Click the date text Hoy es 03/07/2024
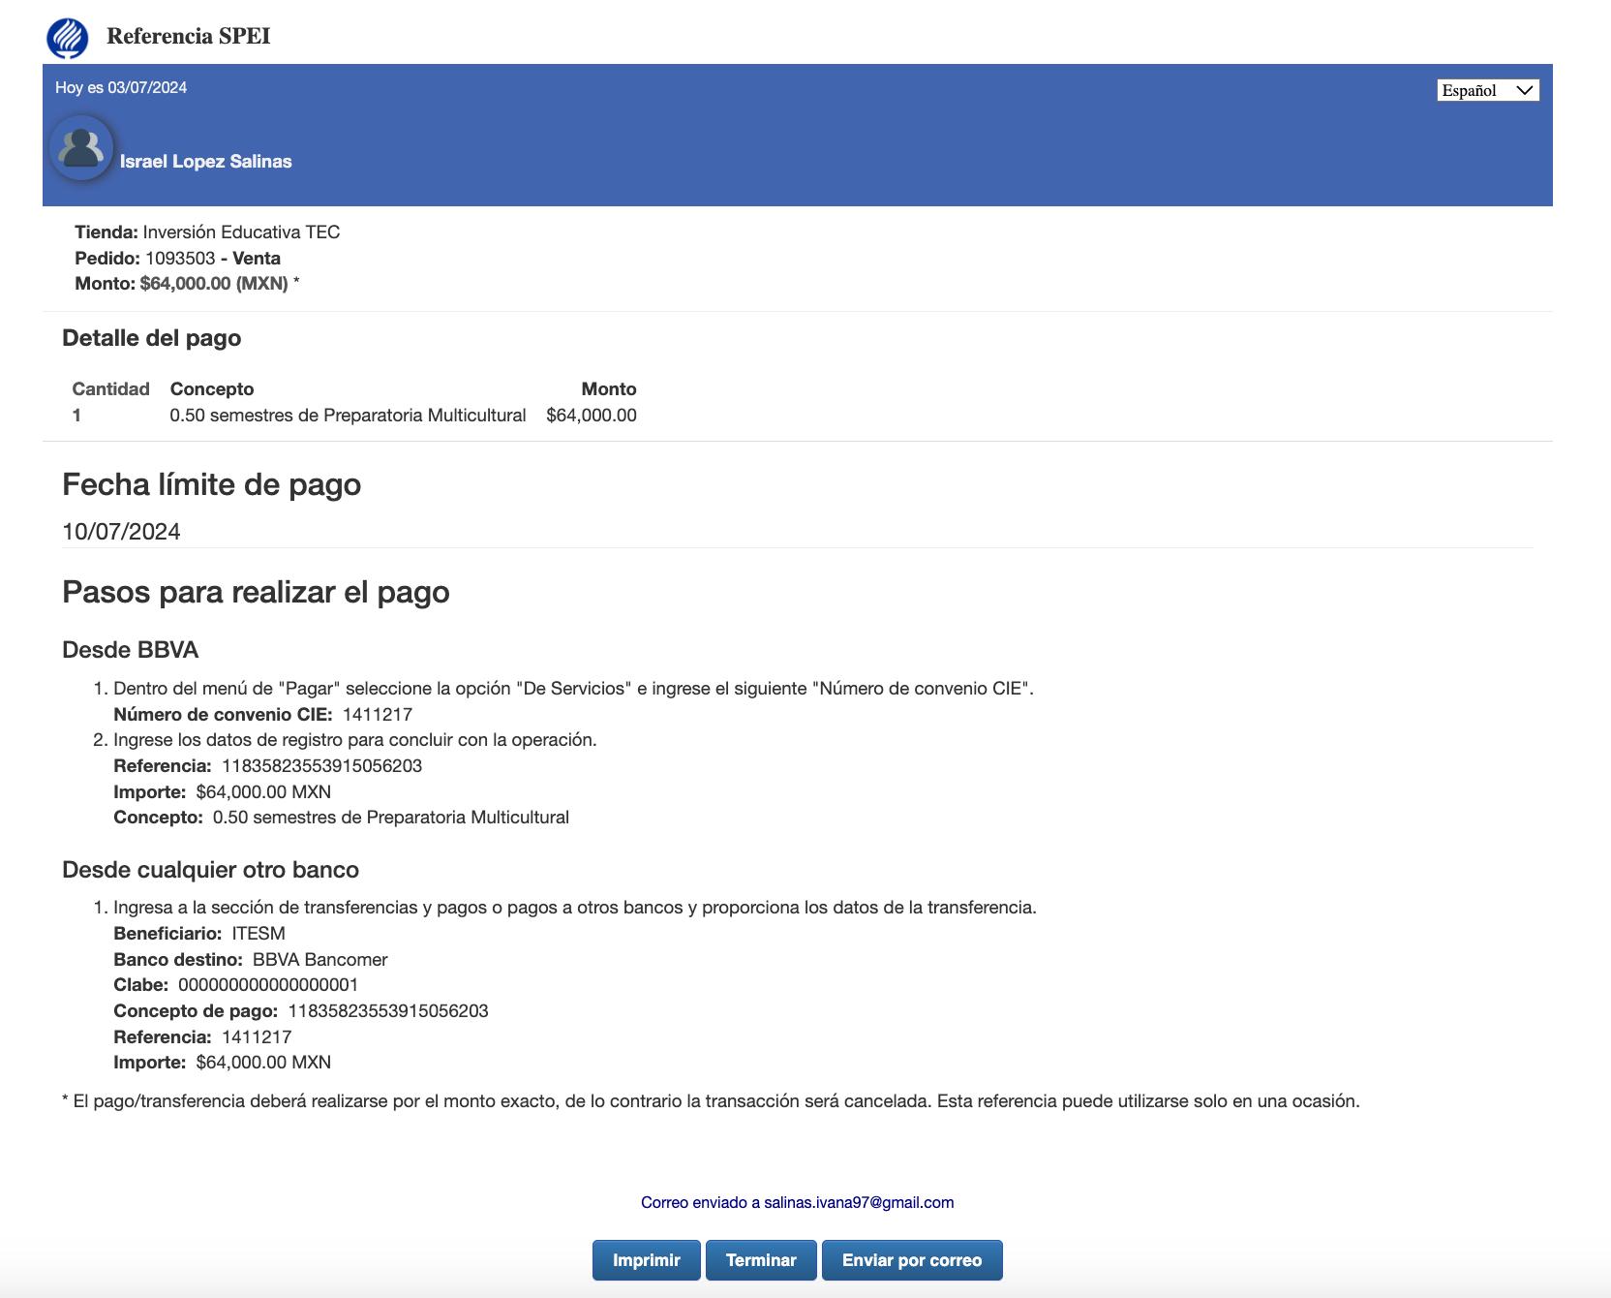The image size is (1611, 1298). pyautogui.click(x=121, y=87)
